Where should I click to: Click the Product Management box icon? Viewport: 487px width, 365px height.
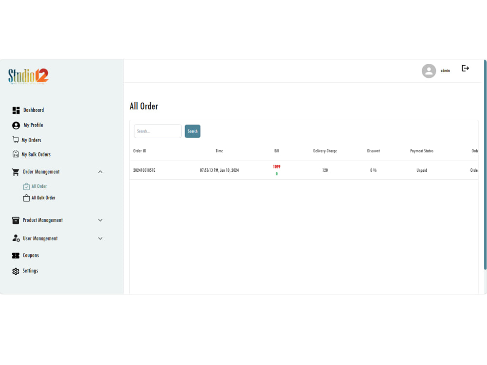[16, 220]
